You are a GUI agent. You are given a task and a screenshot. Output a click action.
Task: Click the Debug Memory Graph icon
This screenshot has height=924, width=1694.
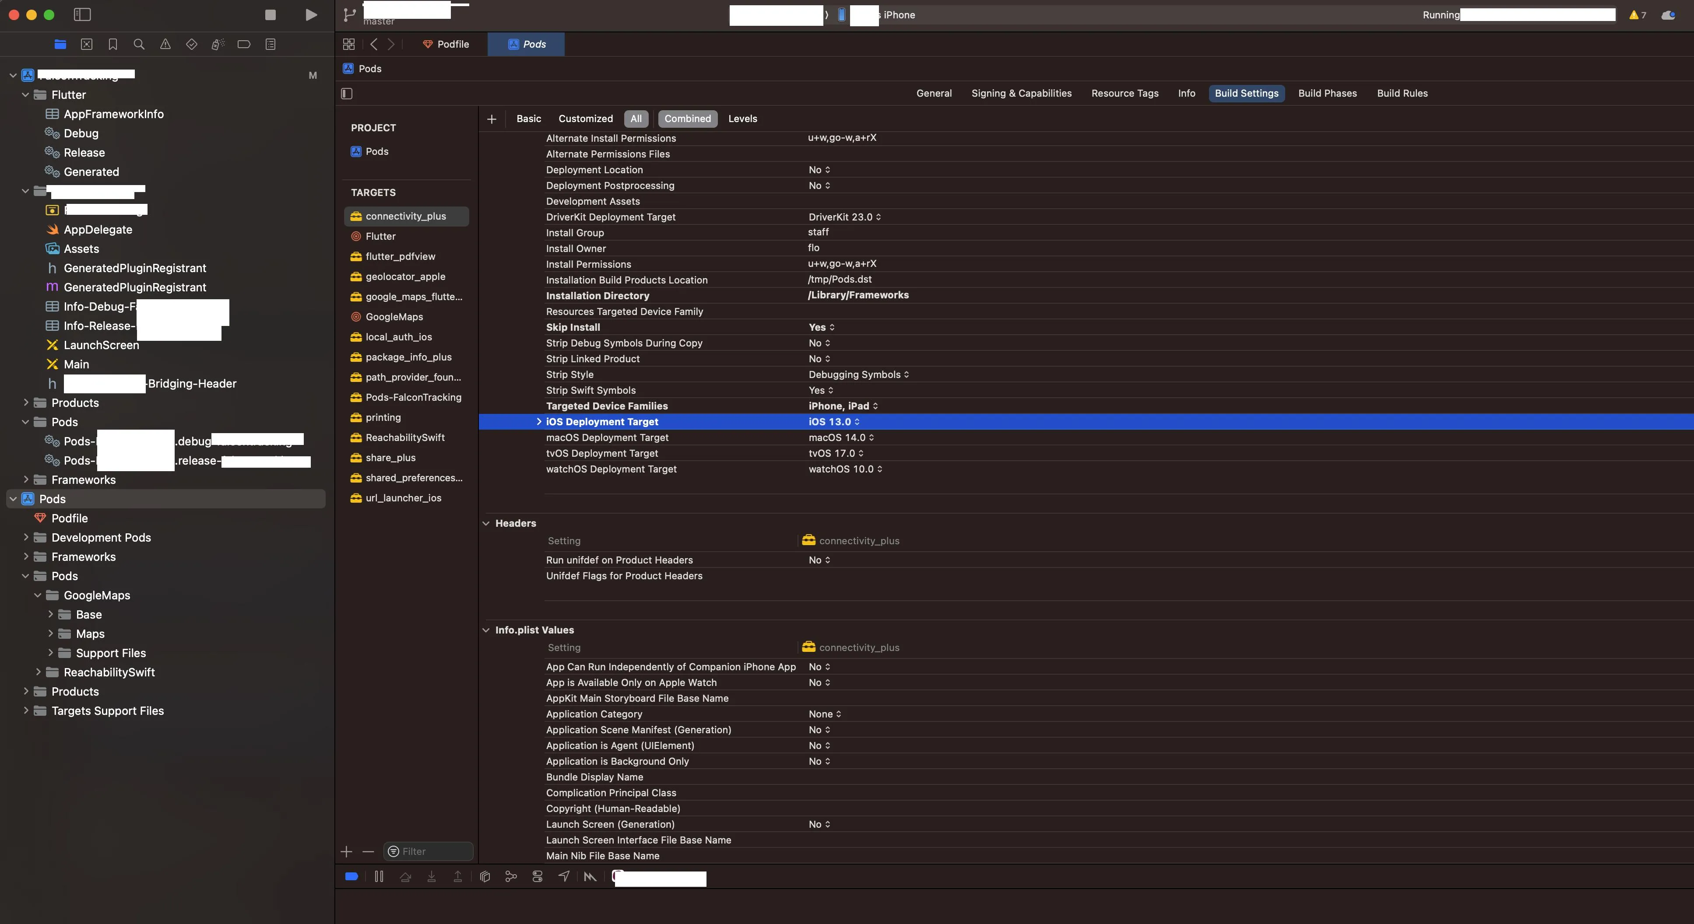(x=511, y=876)
